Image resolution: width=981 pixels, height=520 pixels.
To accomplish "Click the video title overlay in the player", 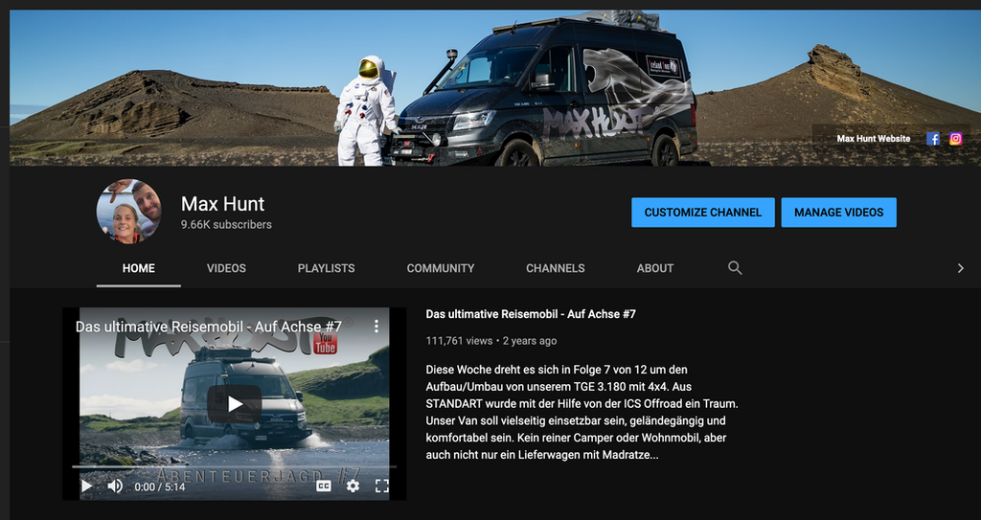I will [208, 327].
